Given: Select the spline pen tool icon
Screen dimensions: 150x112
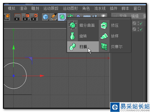Looking at the screenshot, I should 54,17.
